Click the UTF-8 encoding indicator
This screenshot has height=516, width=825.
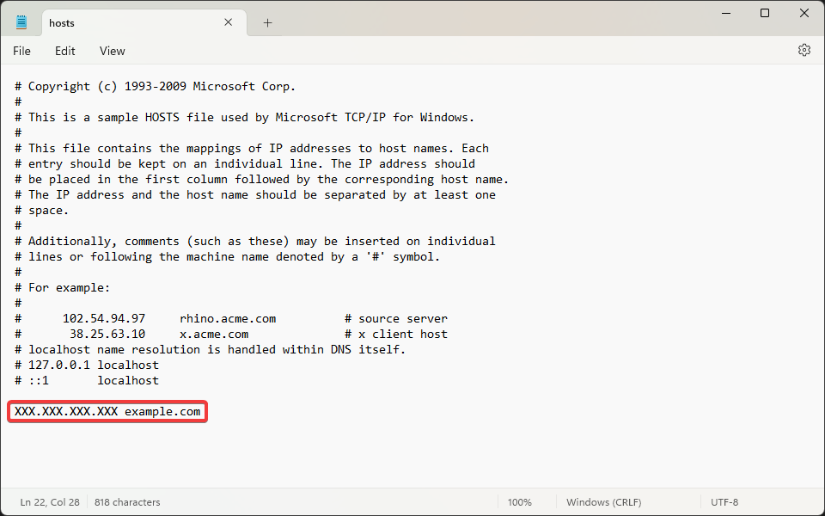pyautogui.click(x=724, y=502)
